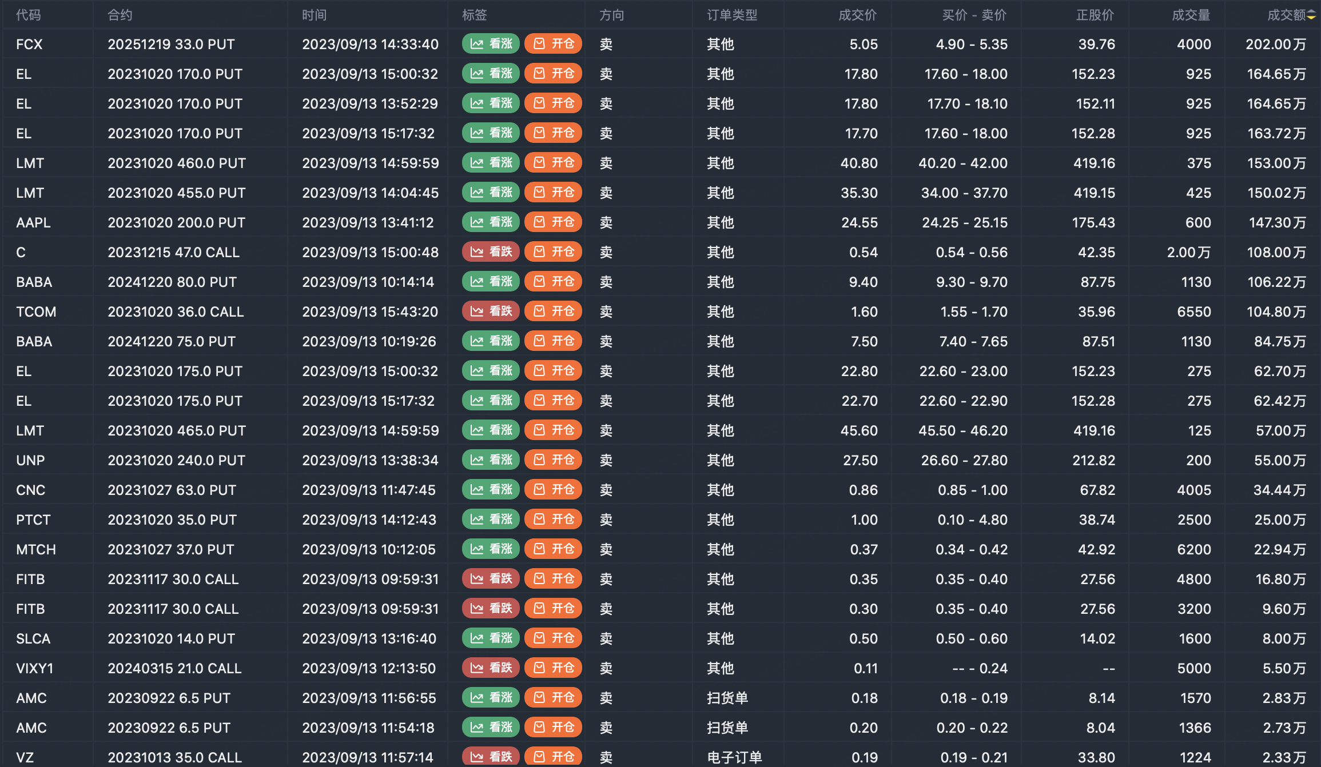This screenshot has height=767, width=1321.
Task: Click the 开仓 tag in MTCH row
Action: (x=553, y=549)
